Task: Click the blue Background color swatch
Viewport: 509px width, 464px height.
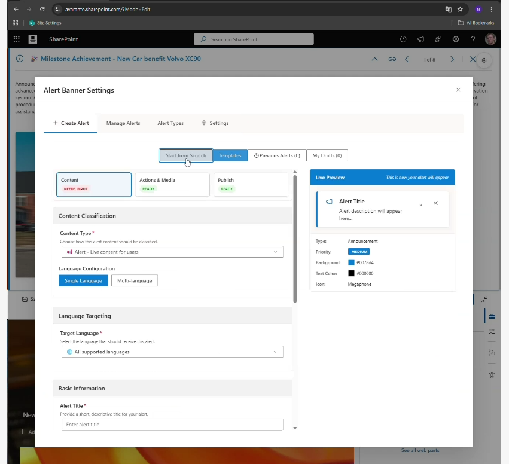Action: 352,262
